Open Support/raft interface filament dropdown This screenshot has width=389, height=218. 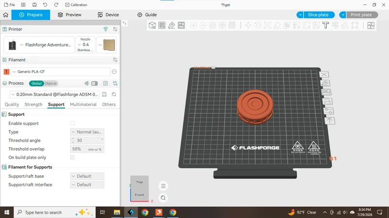tap(87, 185)
